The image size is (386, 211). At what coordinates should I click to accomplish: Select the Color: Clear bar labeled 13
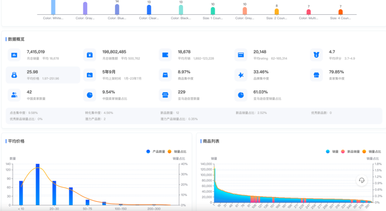149,10
